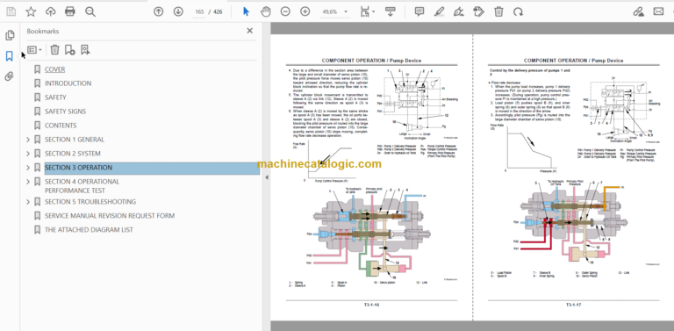Open the COVER bookmark
Image resolution: width=674 pixels, height=331 pixels.
(x=55, y=69)
